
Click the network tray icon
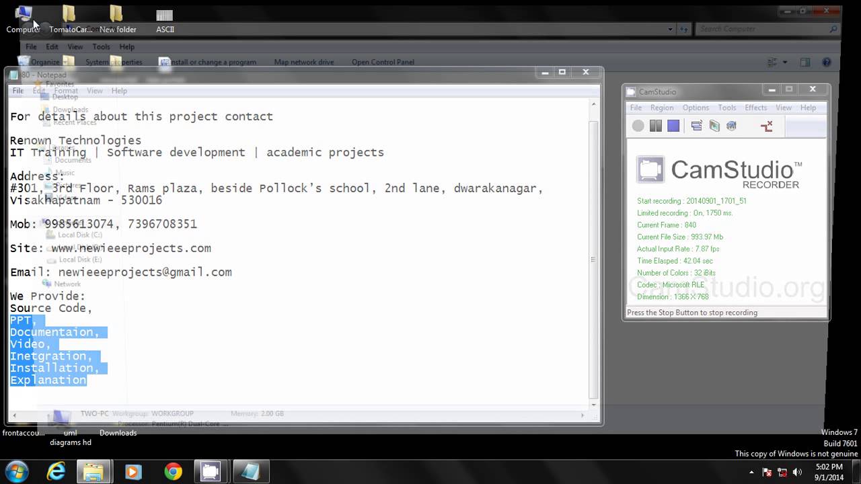782,472
